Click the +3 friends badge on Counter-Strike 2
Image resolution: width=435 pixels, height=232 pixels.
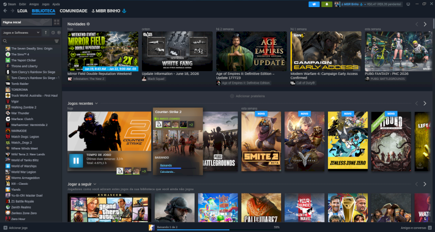144,171
